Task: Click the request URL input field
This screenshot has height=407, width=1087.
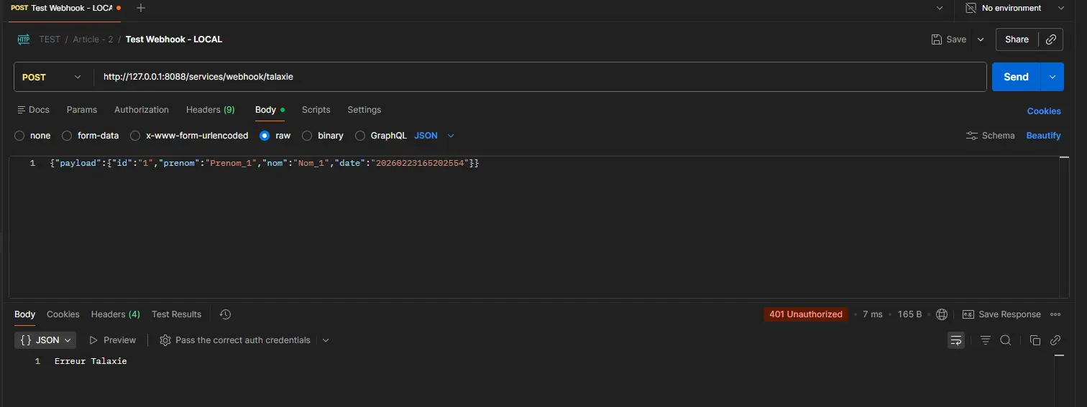Action: (x=539, y=77)
